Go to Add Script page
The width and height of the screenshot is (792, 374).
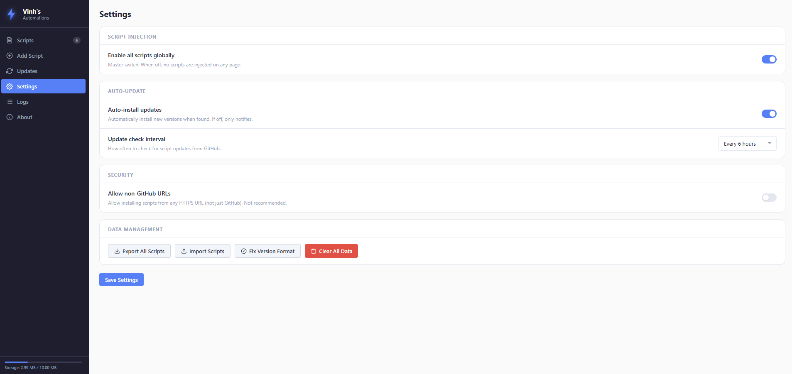click(43, 56)
